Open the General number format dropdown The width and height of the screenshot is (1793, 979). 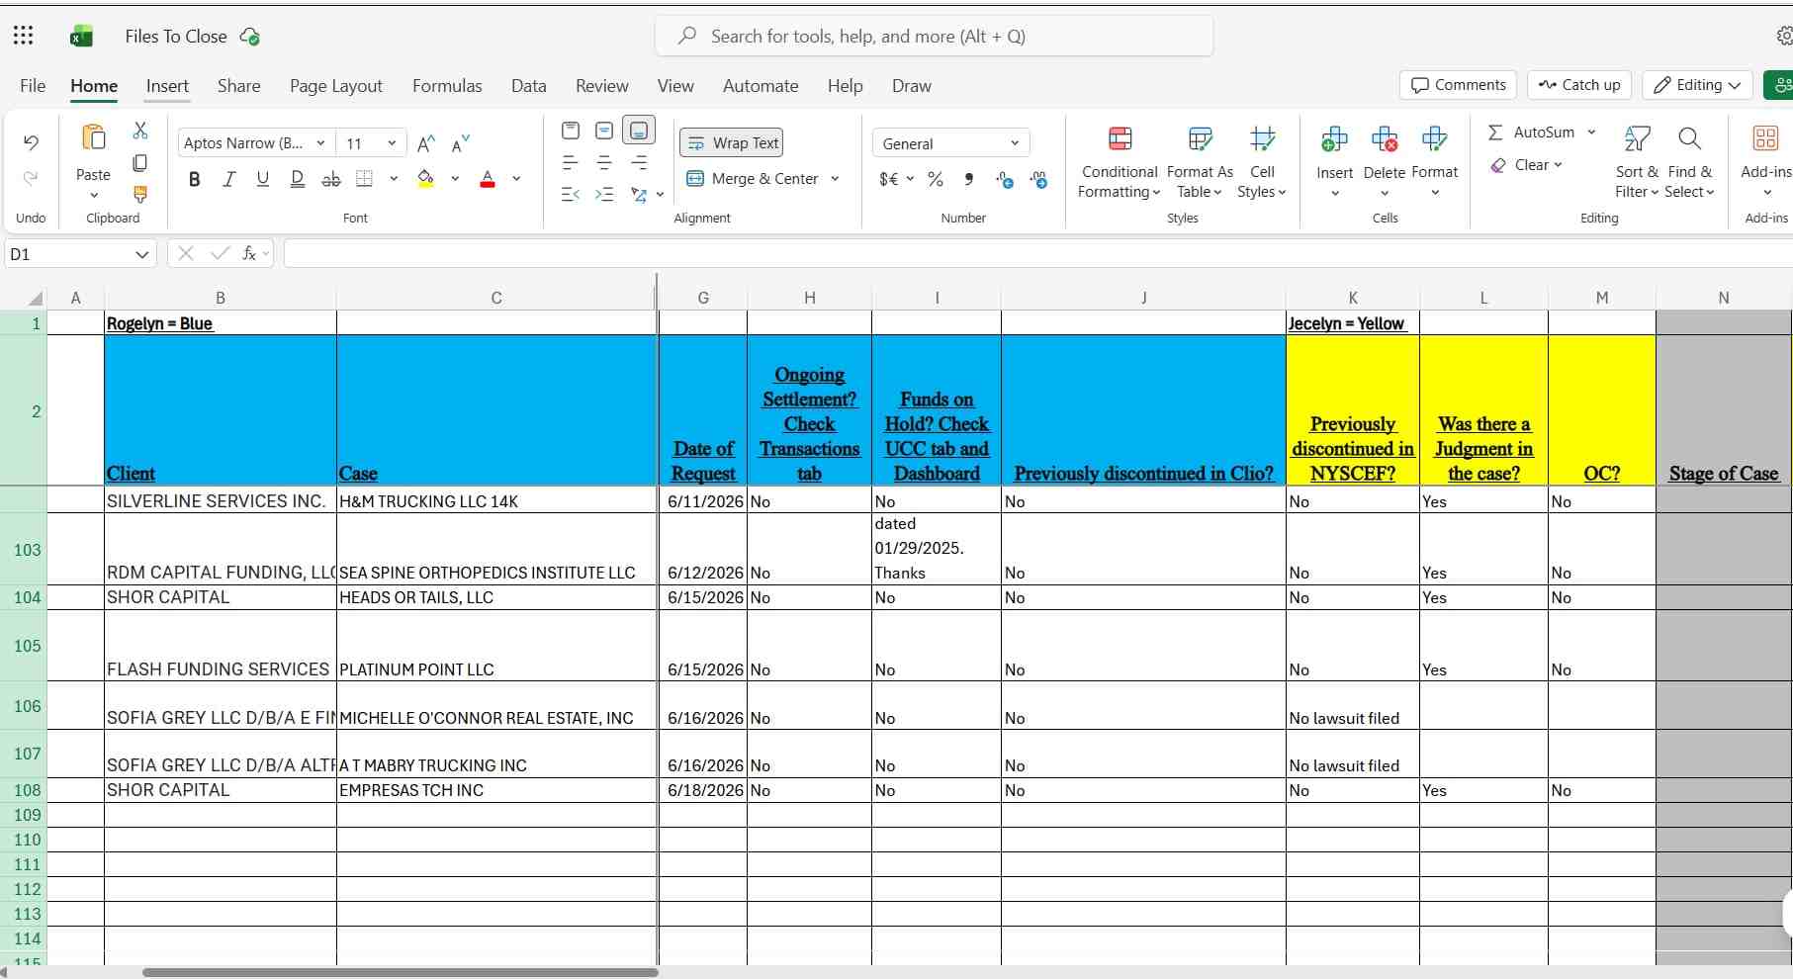tap(950, 143)
